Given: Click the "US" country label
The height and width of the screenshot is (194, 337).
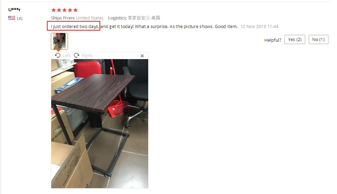Looking at the screenshot, I should 20,18.
